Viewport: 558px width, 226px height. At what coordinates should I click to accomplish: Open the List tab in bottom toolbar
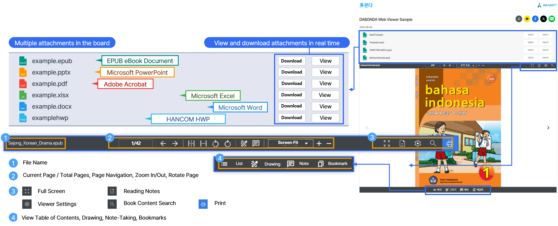(232, 164)
